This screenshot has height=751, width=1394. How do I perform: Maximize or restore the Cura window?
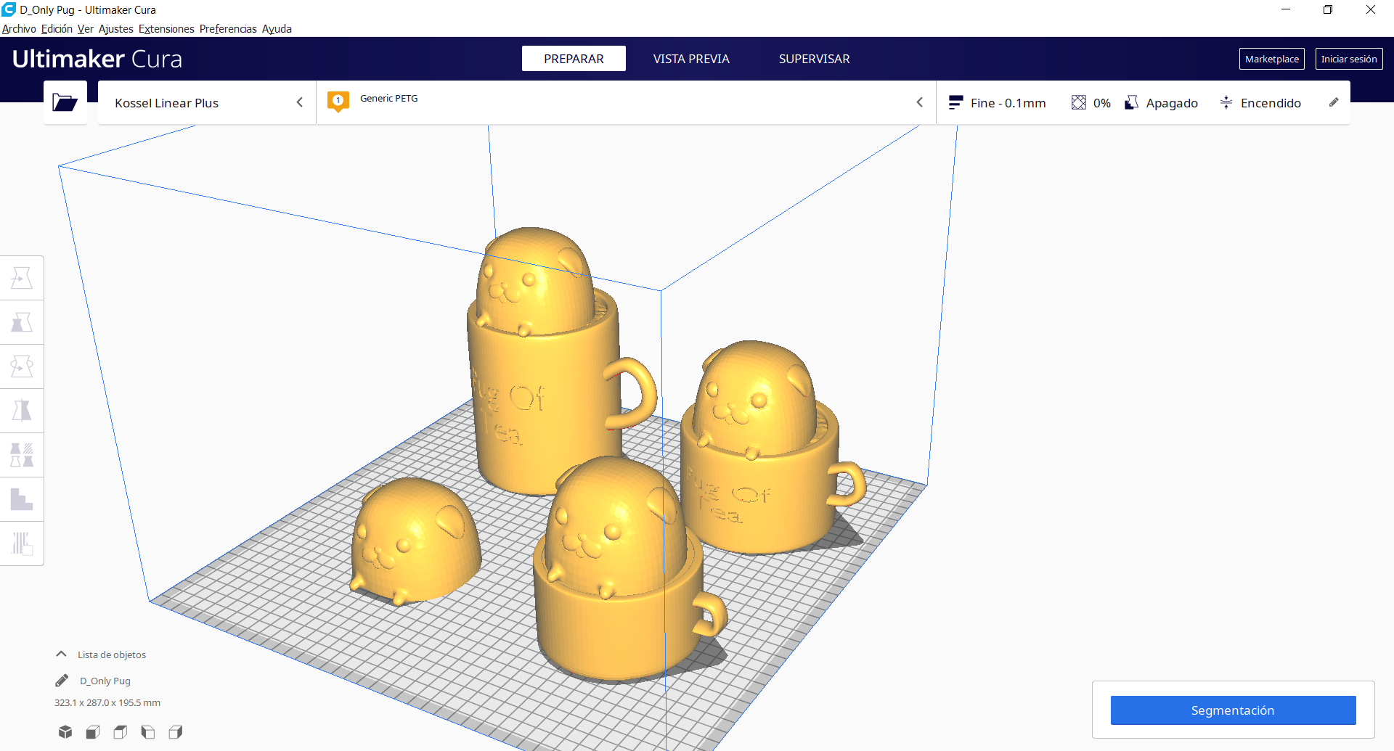(x=1328, y=9)
